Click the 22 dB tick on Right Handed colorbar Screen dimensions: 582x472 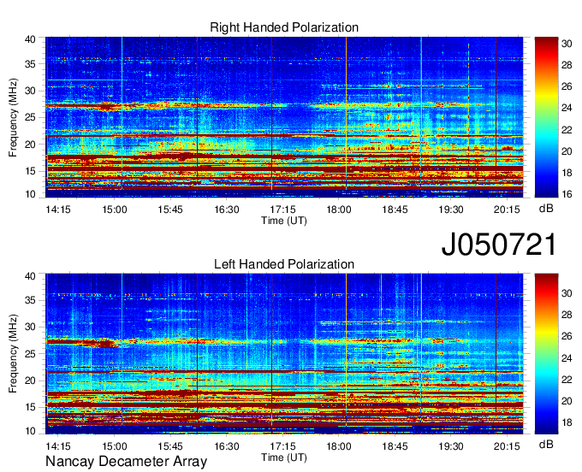coord(567,130)
